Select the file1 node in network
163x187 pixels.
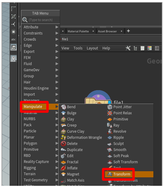[x=98, y=100]
